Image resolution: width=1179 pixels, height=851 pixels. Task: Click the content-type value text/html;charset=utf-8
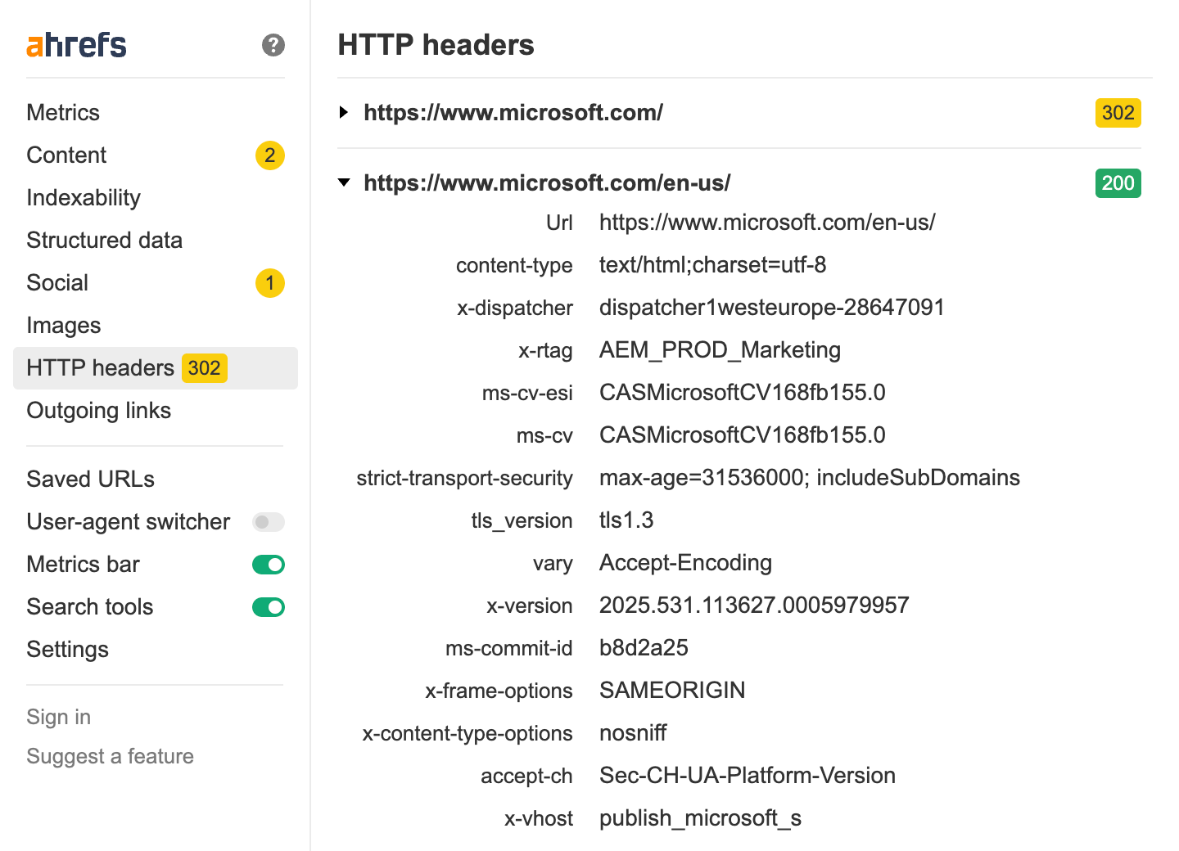pos(713,265)
